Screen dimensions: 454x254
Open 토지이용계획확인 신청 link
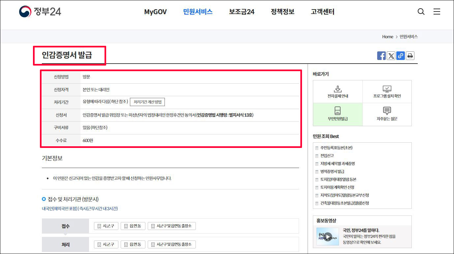tap(337, 187)
